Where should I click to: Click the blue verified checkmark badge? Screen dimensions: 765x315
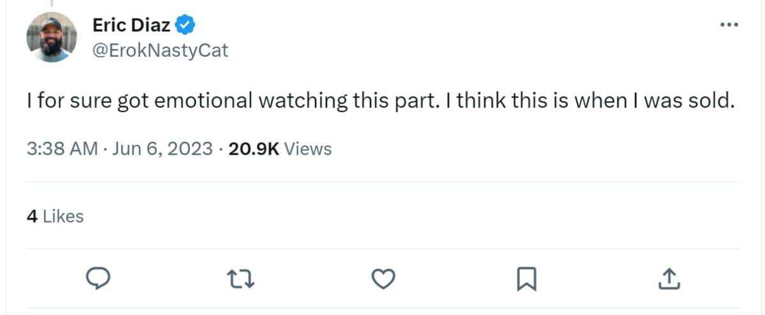(x=185, y=25)
